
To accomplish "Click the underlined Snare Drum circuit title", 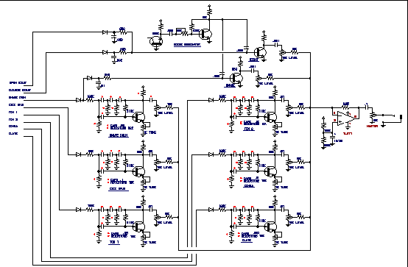I will [x=119, y=136].
